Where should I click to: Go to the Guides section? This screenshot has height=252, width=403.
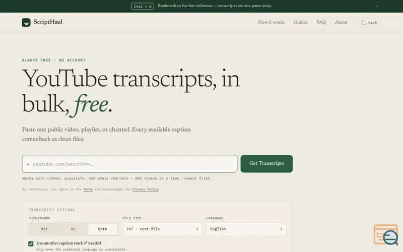(300, 22)
